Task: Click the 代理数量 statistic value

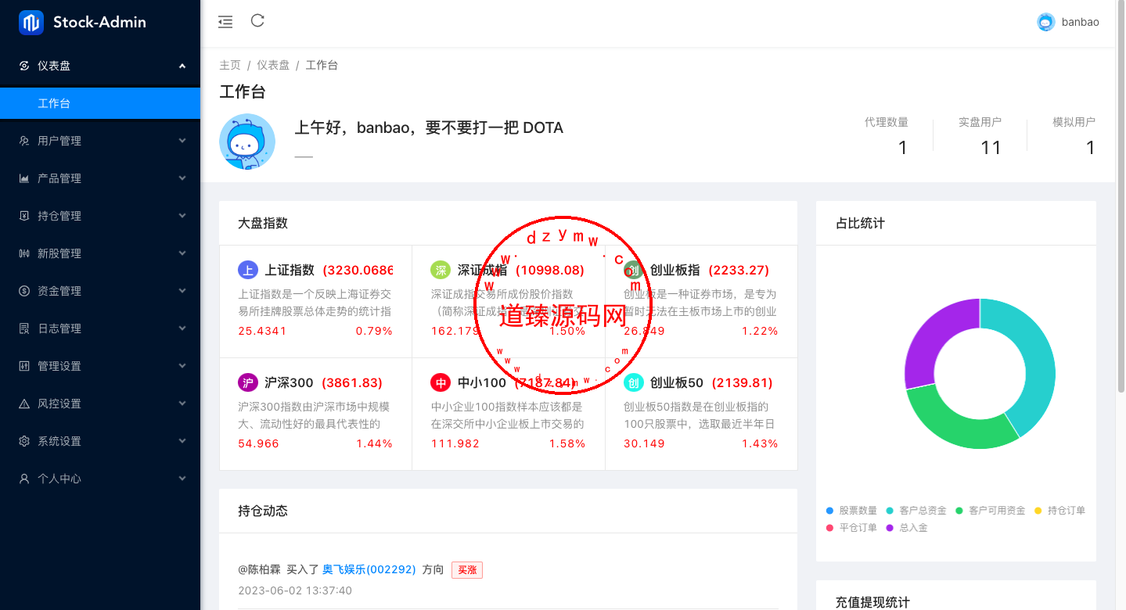Action: click(x=902, y=148)
